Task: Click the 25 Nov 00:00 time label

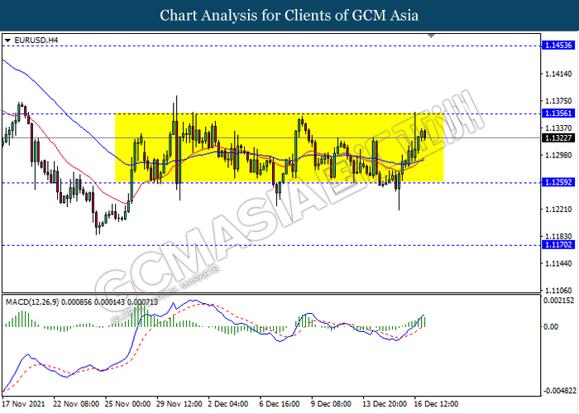Action: (127, 403)
